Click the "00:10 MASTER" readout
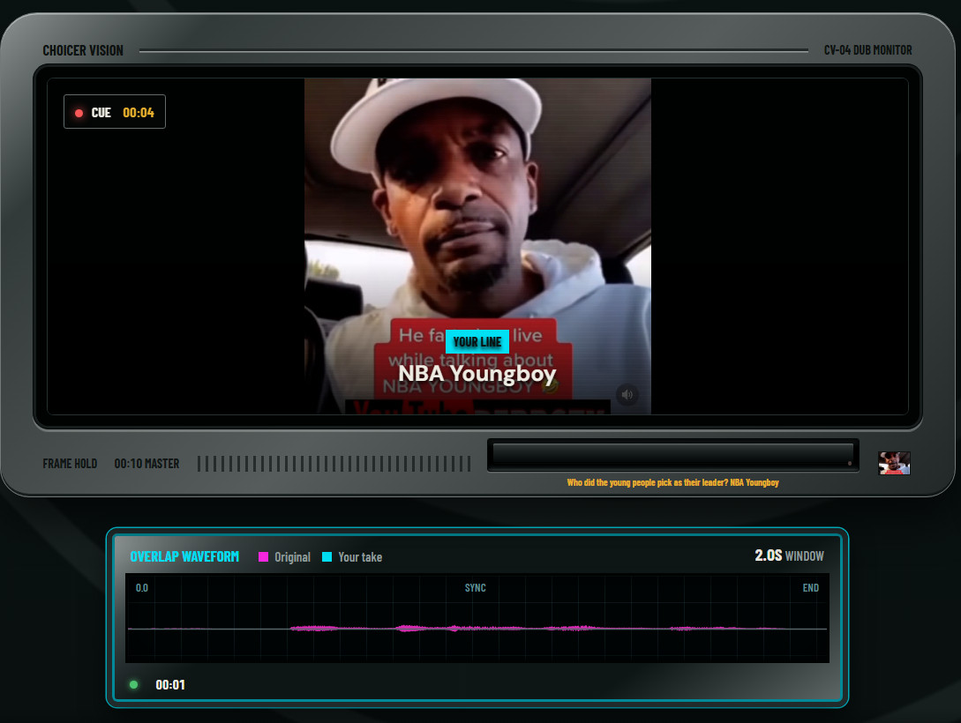961x723 pixels. 147,464
